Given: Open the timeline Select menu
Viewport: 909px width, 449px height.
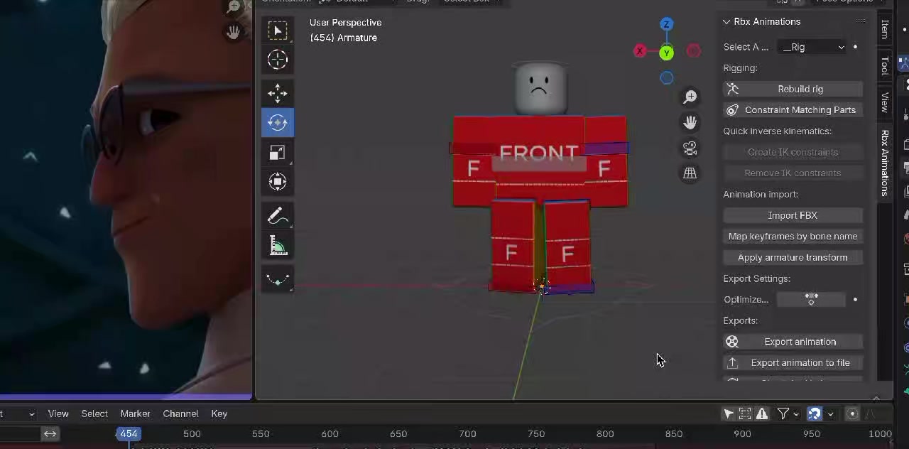Looking at the screenshot, I should click(x=94, y=413).
